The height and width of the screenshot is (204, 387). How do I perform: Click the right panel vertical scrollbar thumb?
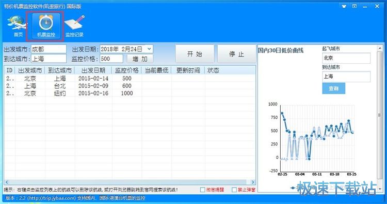tap(380, 115)
